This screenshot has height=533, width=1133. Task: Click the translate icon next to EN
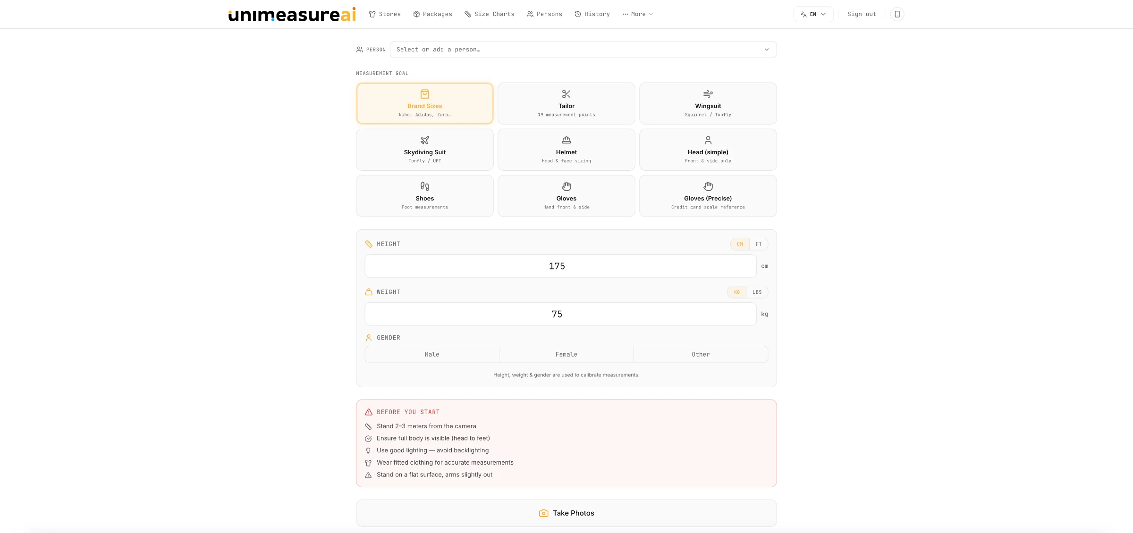coord(803,14)
